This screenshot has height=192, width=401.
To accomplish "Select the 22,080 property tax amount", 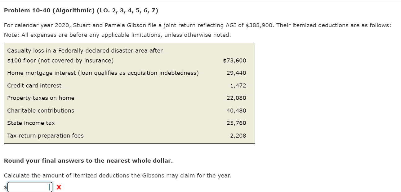I will (237, 98).
